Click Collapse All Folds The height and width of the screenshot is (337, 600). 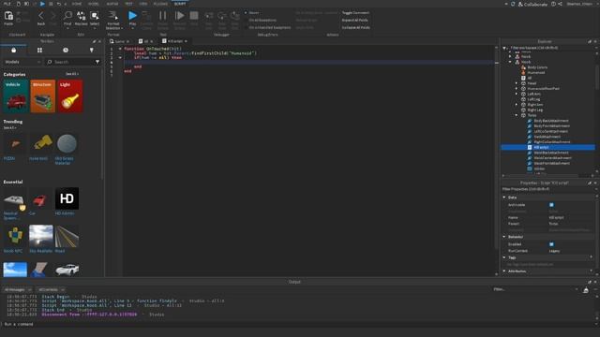click(x=356, y=27)
